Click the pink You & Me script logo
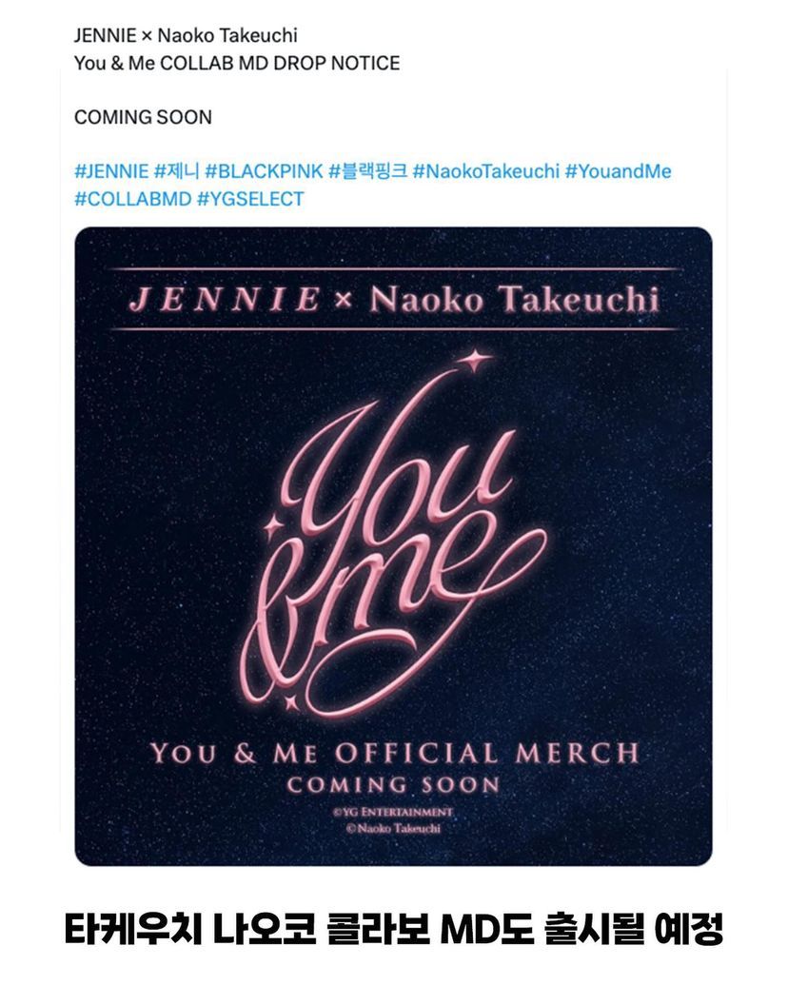The width and height of the screenshot is (788, 985). click(400, 552)
